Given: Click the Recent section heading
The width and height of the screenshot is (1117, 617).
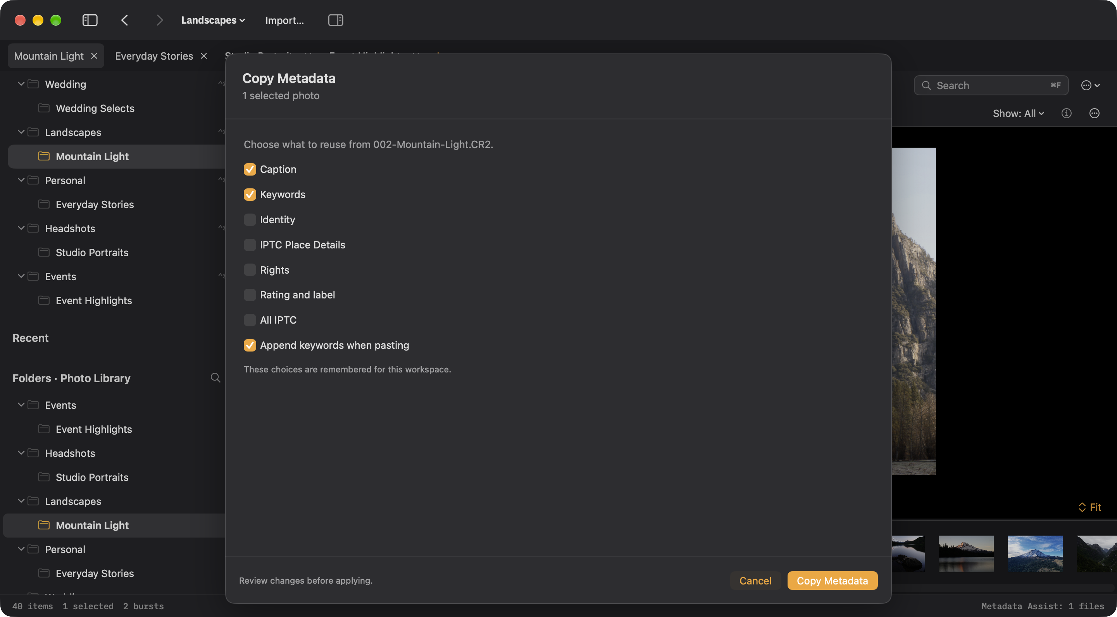Looking at the screenshot, I should (30, 338).
